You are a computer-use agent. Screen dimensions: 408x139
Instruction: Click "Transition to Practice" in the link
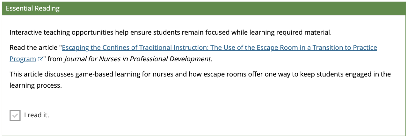click(x=345, y=48)
